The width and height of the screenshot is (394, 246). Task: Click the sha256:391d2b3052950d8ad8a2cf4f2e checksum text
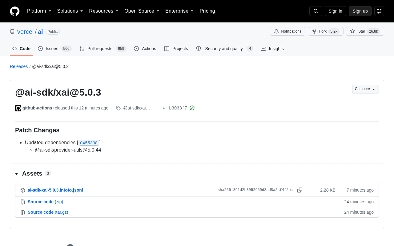pos(255,190)
